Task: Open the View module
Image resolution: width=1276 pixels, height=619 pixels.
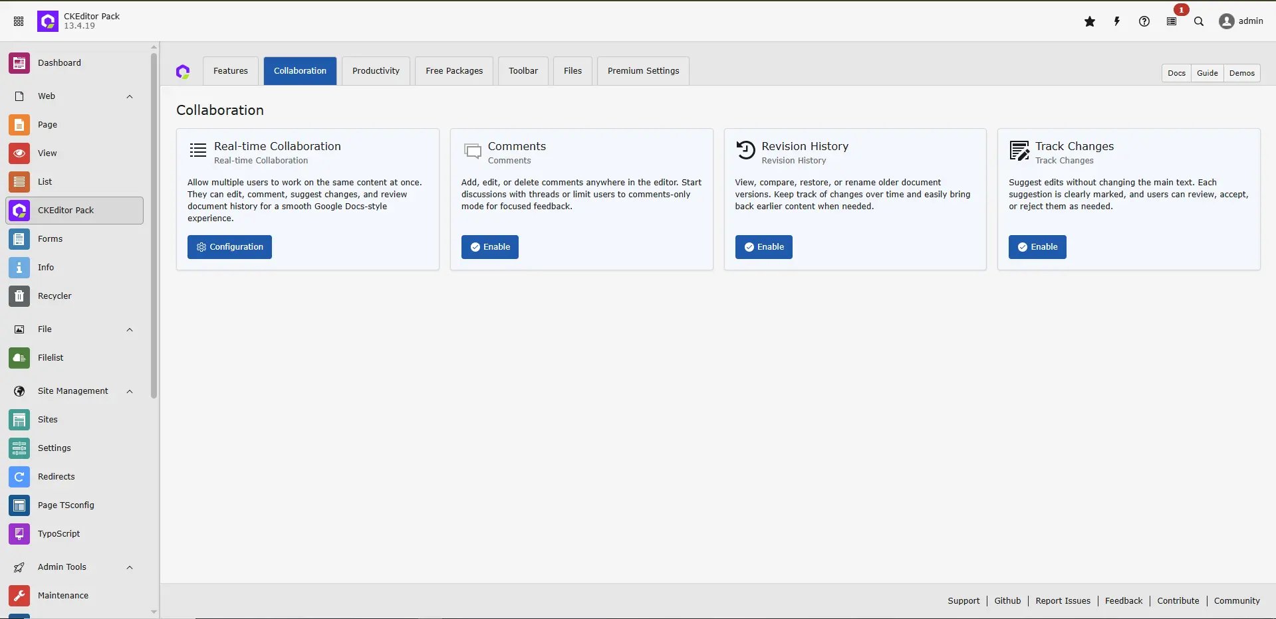Action: click(x=74, y=153)
